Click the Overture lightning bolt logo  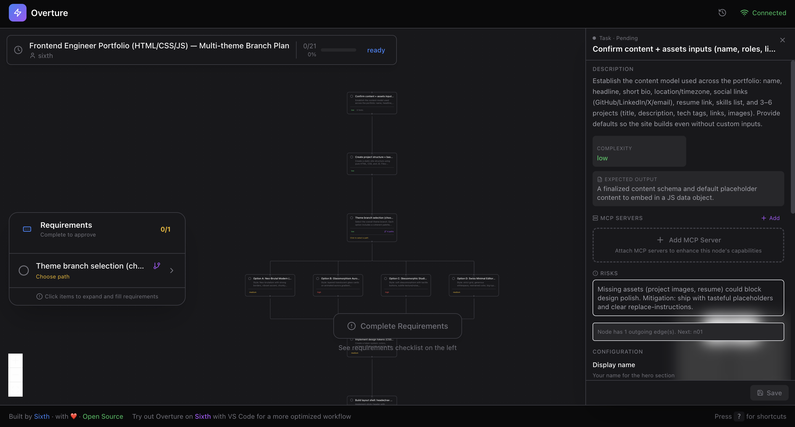point(18,13)
